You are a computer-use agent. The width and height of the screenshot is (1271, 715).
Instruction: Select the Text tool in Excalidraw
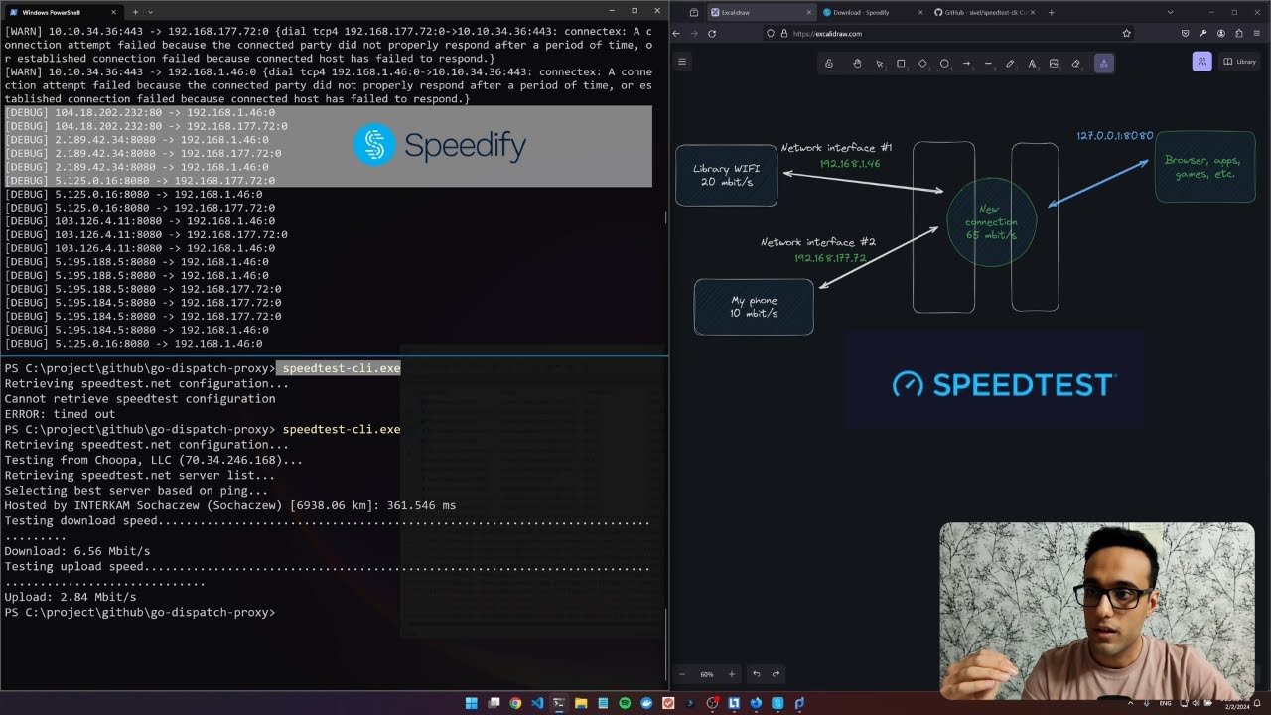[1032, 64]
